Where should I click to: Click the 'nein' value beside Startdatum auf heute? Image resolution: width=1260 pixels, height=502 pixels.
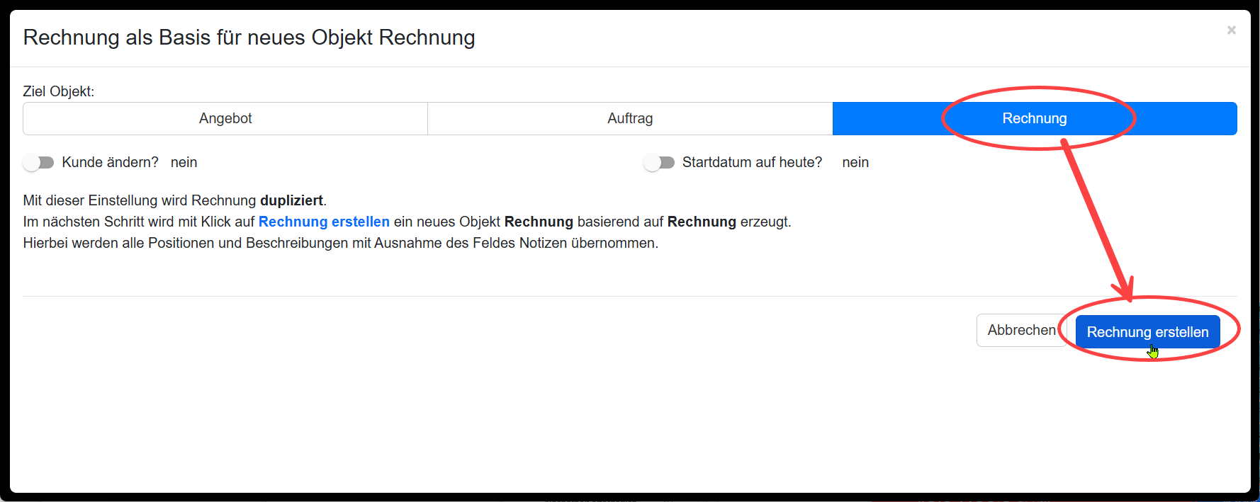pos(855,162)
